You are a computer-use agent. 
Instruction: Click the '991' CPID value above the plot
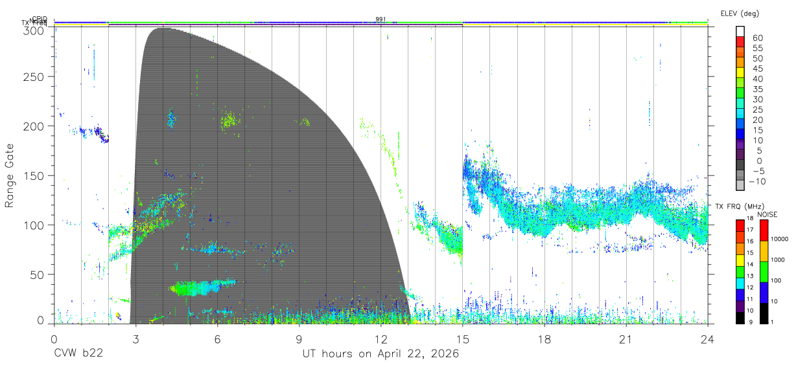click(x=380, y=19)
